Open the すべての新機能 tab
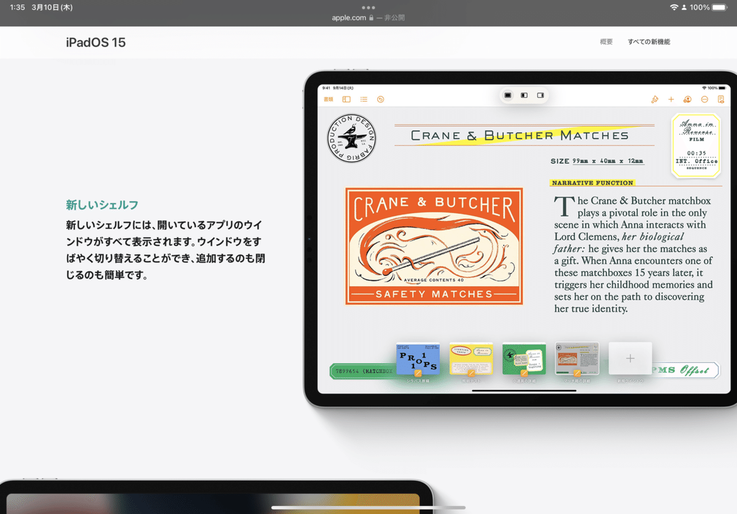The width and height of the screenshot is (737, 514). coord(649,42)
